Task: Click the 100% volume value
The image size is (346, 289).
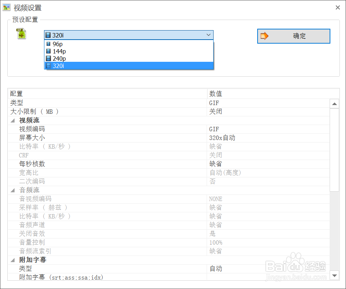Action: point(216,242)
